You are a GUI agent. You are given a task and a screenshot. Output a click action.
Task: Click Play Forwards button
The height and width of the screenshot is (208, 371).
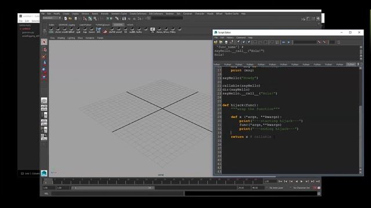301,181
